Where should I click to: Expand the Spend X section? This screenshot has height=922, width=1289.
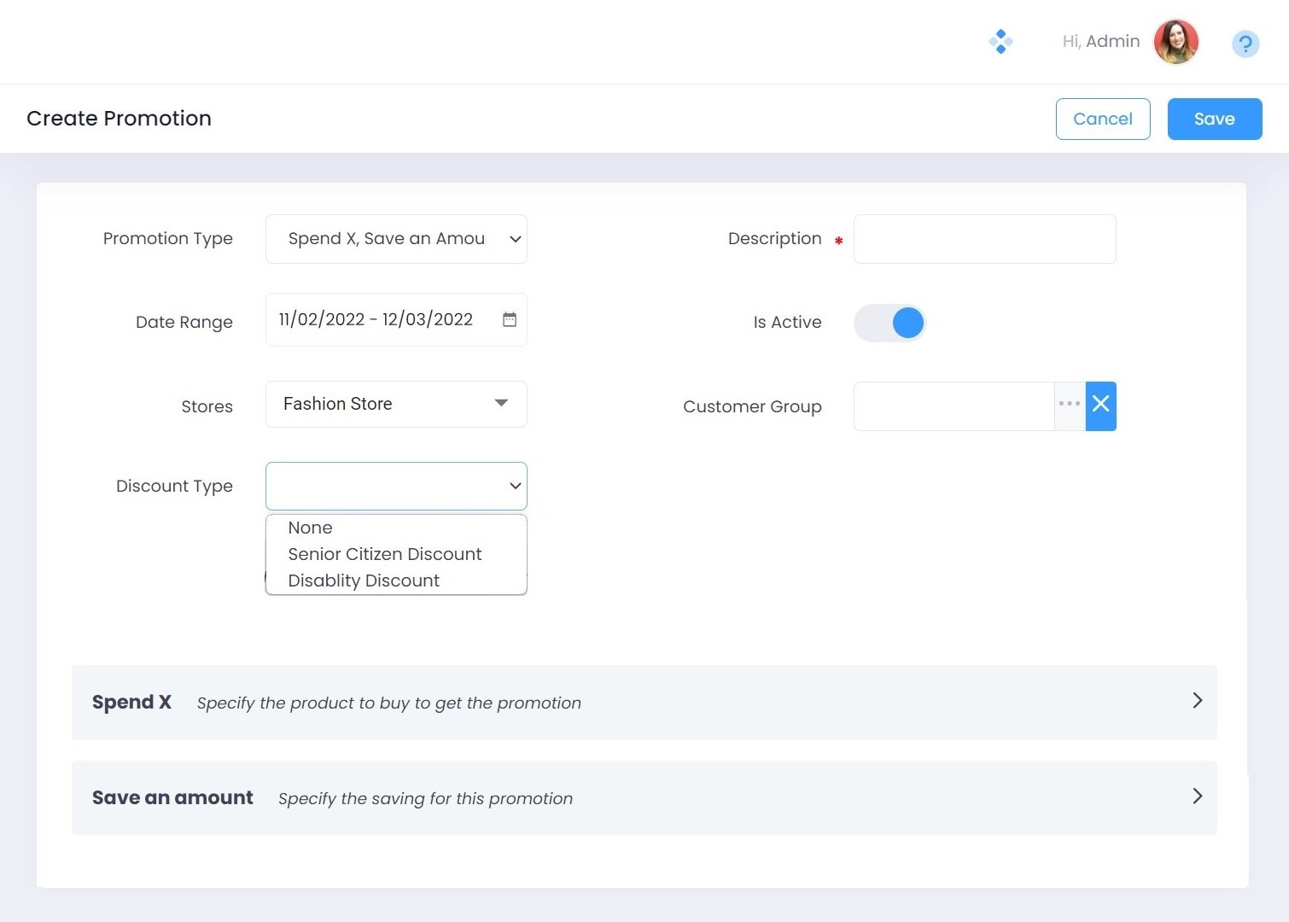click(1197, 701)
